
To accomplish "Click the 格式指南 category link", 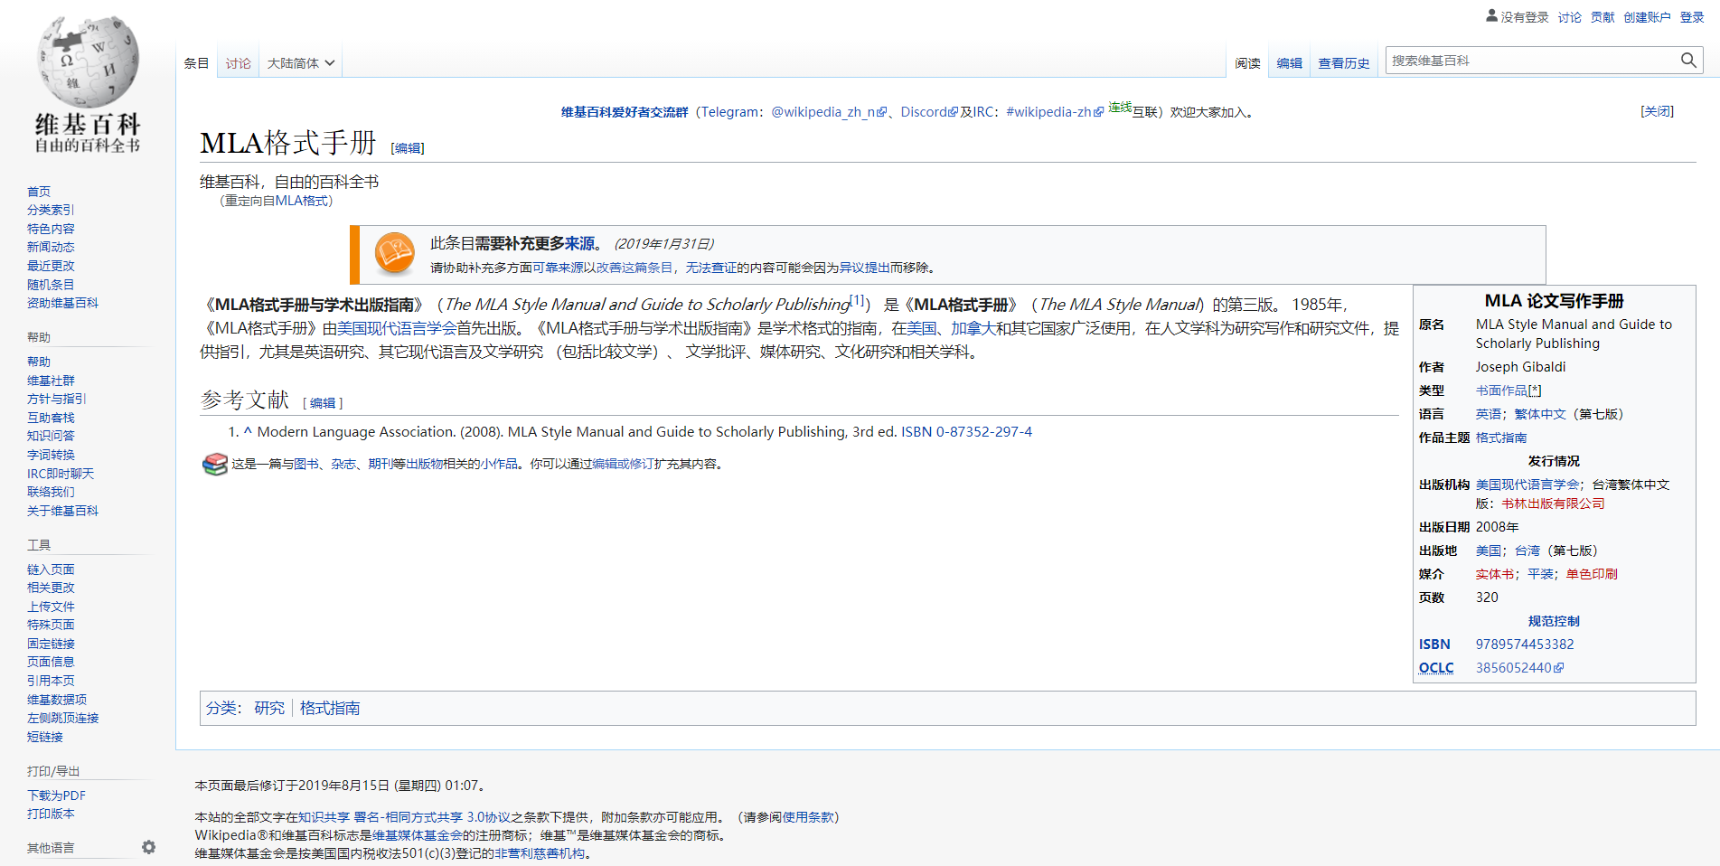I will point(329,708).
